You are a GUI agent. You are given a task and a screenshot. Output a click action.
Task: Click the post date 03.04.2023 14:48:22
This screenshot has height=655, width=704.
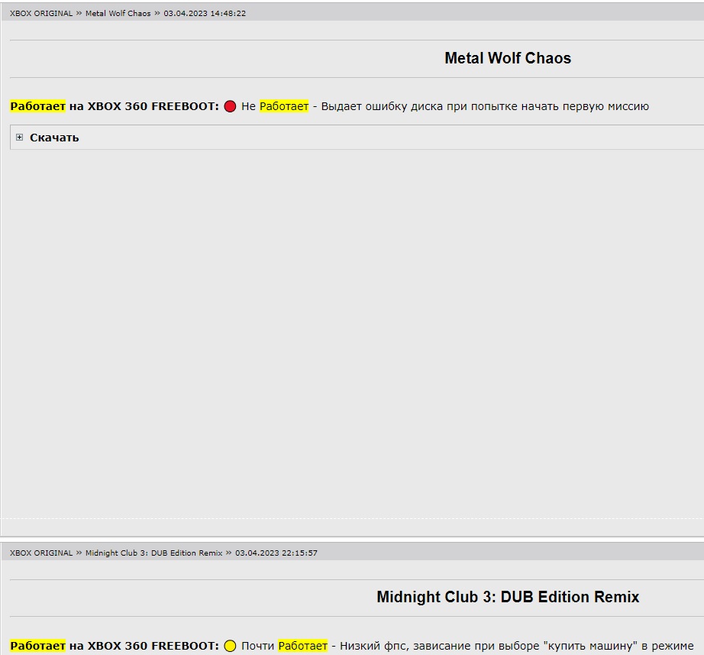point(205,14)
